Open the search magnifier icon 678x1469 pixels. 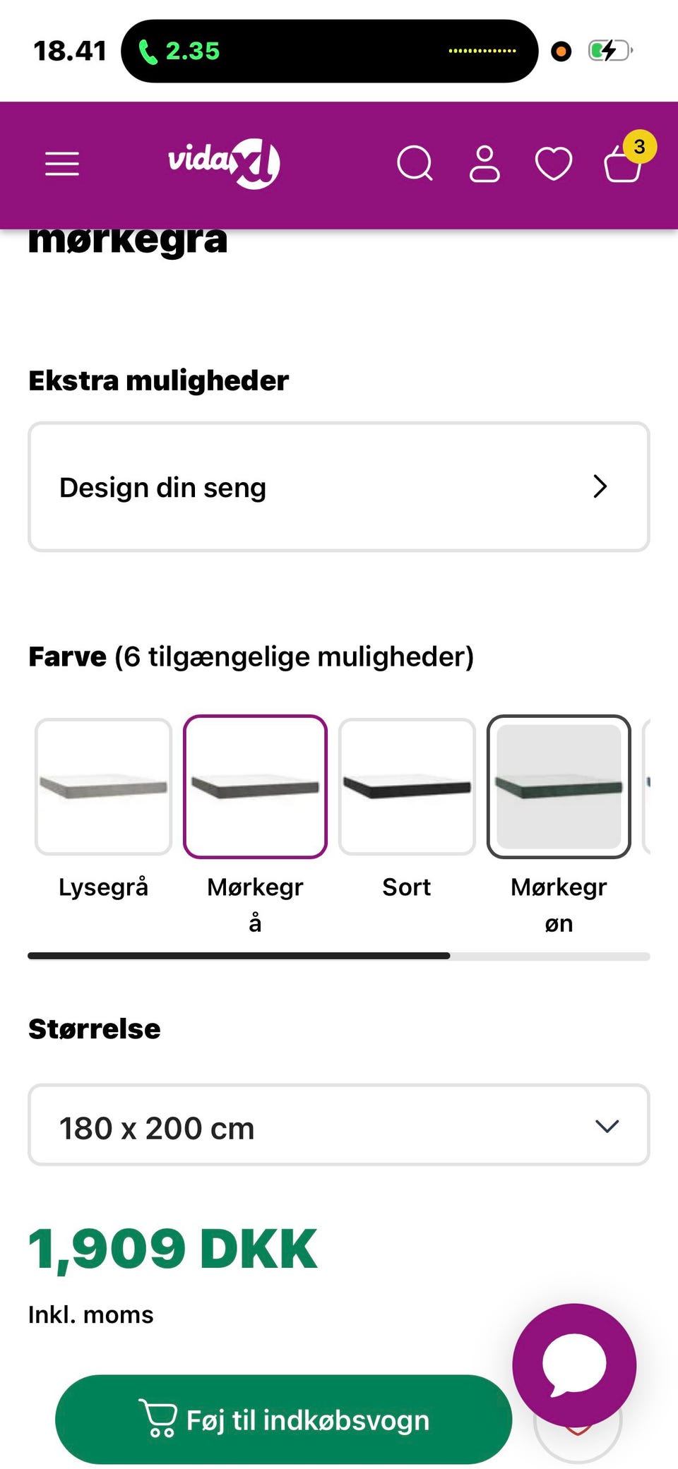click(415, 164)
